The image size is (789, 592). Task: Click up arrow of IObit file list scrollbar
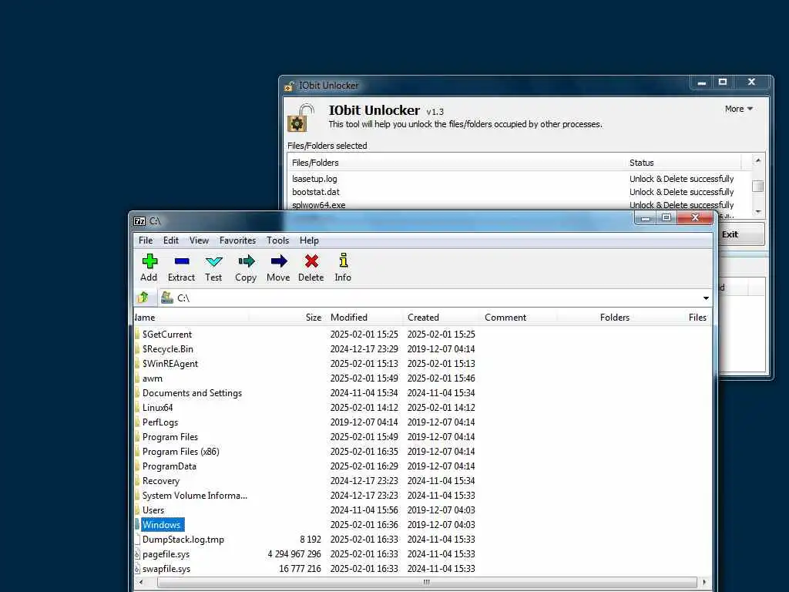click(x=758, y=160)
